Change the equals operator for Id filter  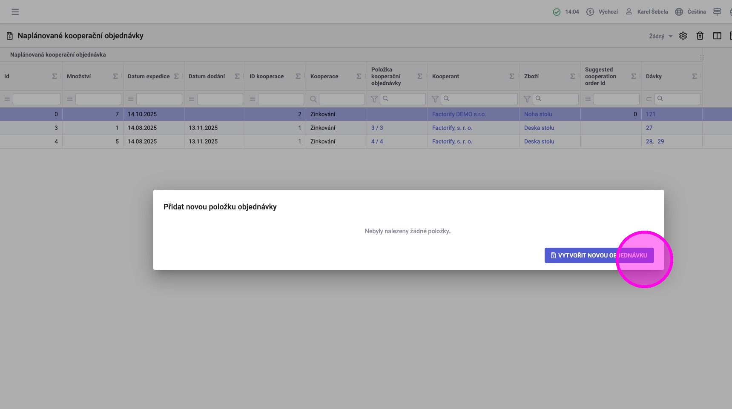(x=7, y=99)
